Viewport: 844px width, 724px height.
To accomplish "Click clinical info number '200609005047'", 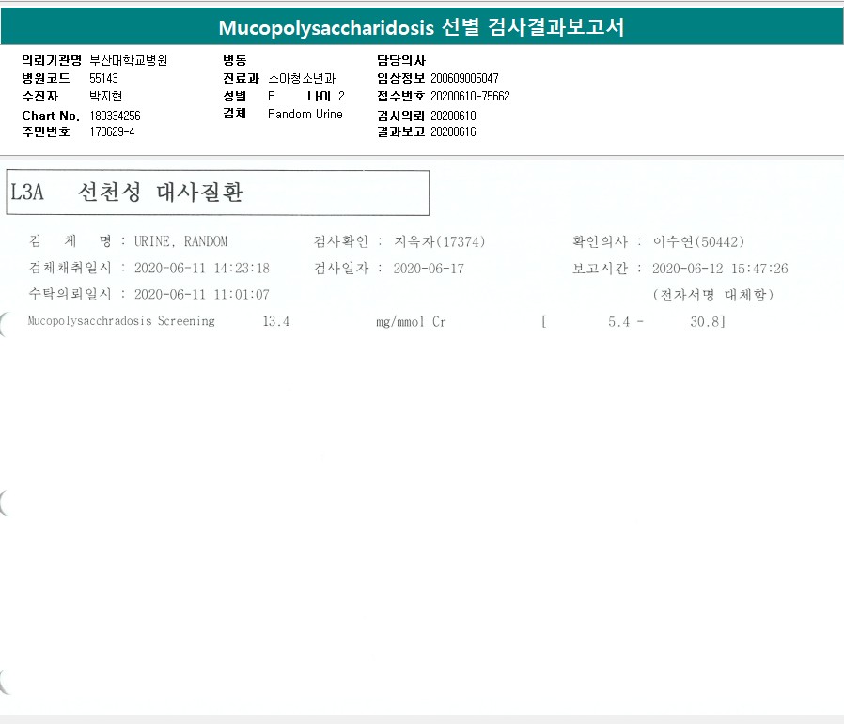I will tap(464, 78).
